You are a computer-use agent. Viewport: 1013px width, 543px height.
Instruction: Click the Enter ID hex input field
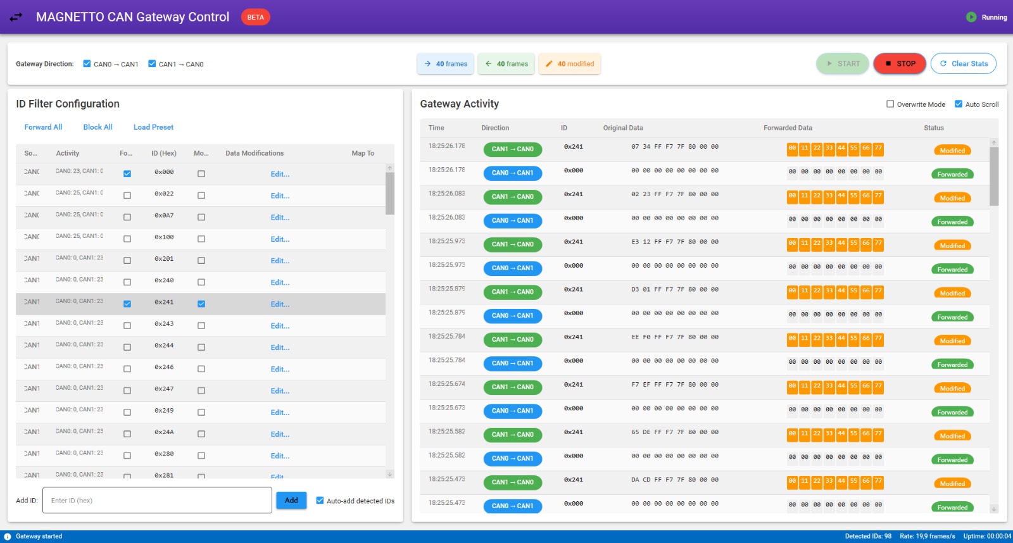[x=157, y=501]
